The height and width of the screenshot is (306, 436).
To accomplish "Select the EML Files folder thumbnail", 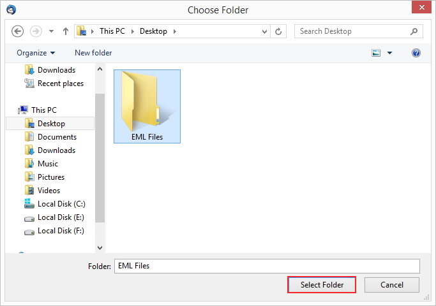I will pos(147,106).
